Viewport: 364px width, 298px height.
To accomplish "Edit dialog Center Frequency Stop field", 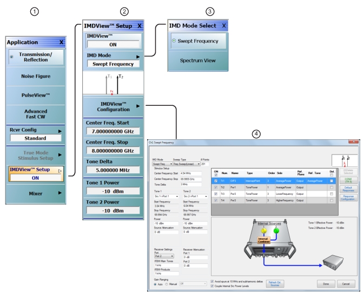I will (191, 179).
